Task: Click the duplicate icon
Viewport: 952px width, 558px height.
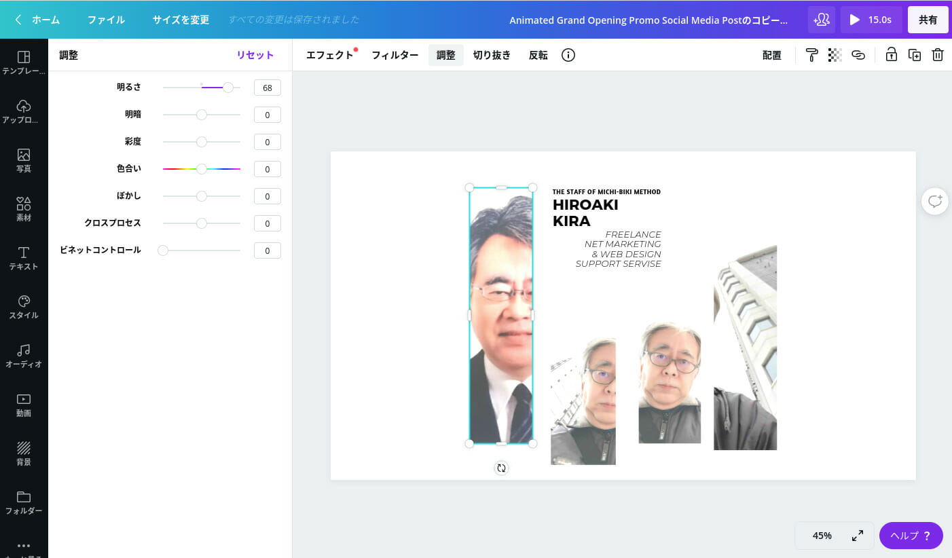Action: 915,55
